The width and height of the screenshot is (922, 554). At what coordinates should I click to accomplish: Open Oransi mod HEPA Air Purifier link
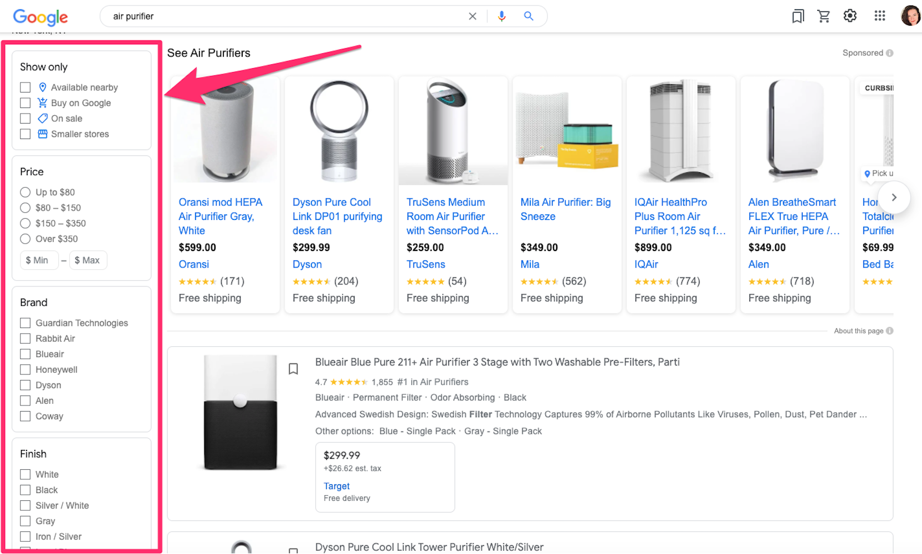tap(221, 217)
